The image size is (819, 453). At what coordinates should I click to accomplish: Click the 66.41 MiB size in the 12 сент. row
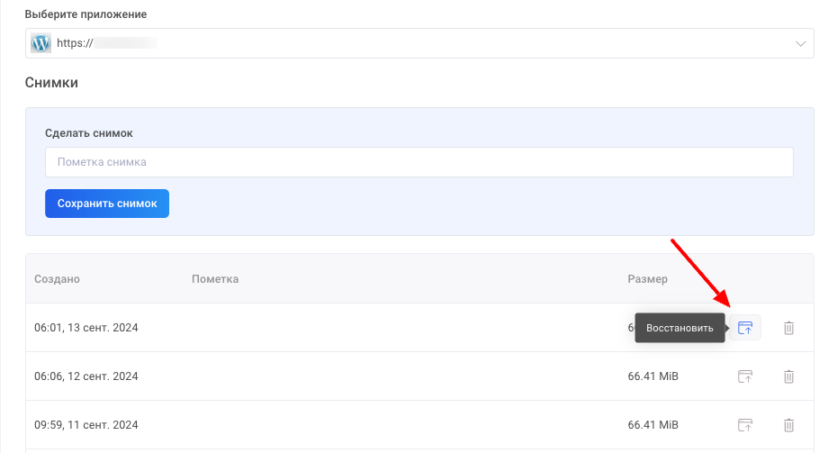click(653, 376)
